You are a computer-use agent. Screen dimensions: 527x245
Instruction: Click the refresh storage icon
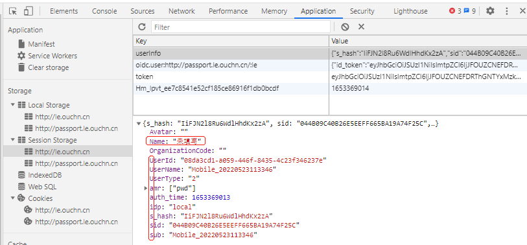coord(142,27)
